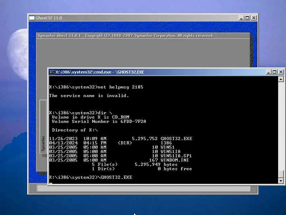The width and height of the screenshot is (286, 215).
Task: Click the 'dir \' command line
Action: coord(81,113)
